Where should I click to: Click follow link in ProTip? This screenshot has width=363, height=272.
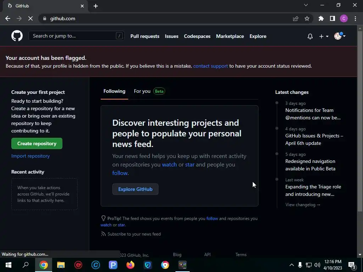tap(212, 218)
